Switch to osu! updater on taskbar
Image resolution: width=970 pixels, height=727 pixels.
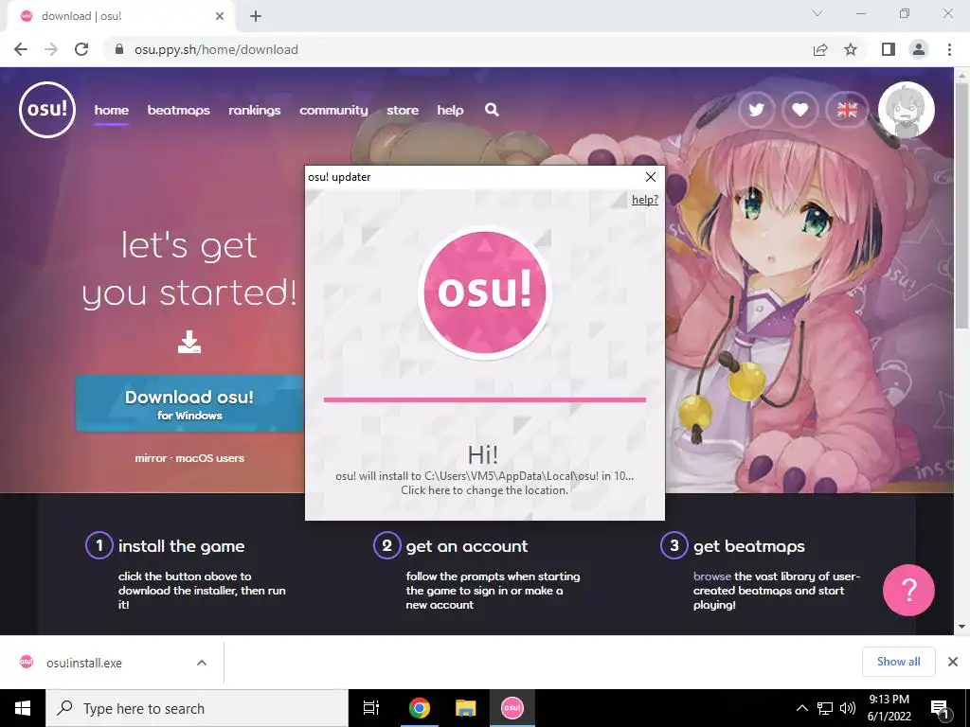[x=512, y=708]
